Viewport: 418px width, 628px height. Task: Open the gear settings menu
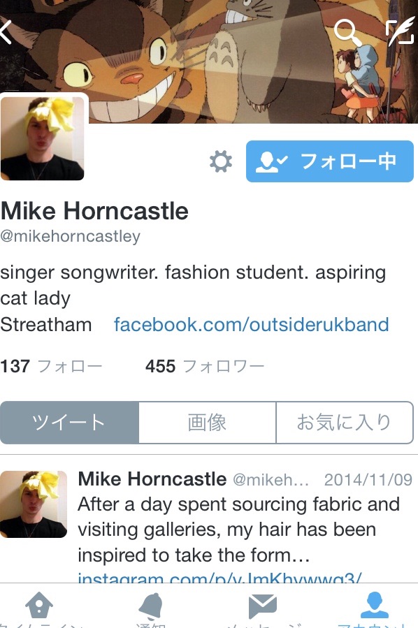coord(221,161)
